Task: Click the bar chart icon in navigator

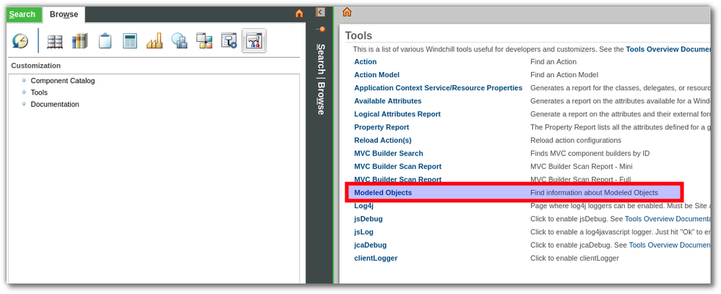Action: tap(155, 42)
